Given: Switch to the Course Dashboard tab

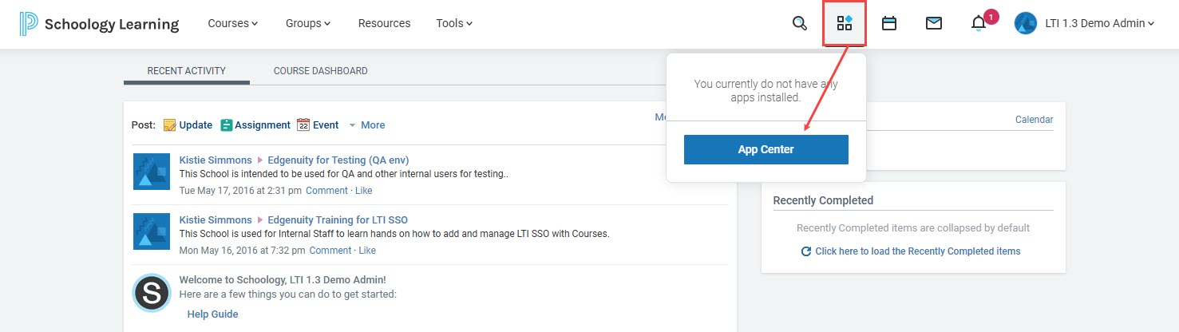Looking at the screenshot, I should pyautogui.click(x=321, y=71).
